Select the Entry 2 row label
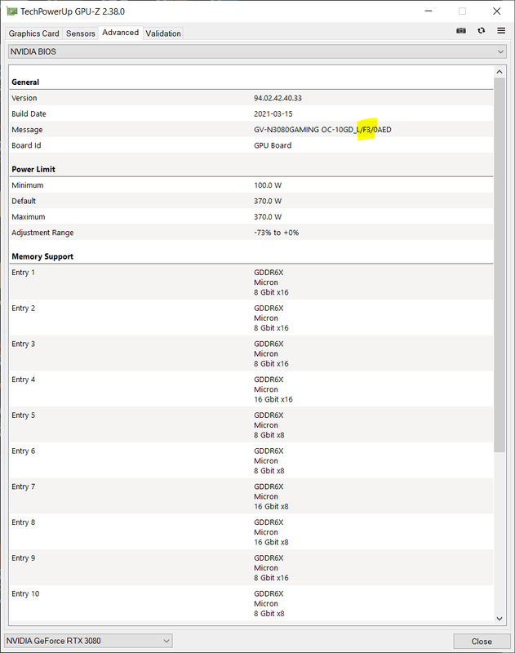 (x=24, y=309)
